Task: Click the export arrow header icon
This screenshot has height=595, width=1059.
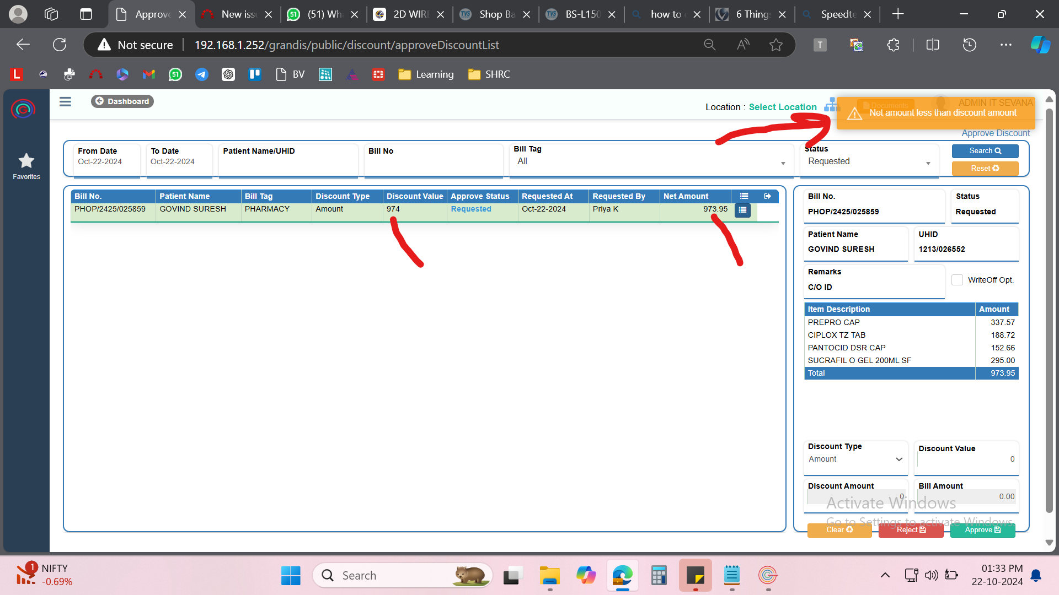Action: tap(767, 196)
